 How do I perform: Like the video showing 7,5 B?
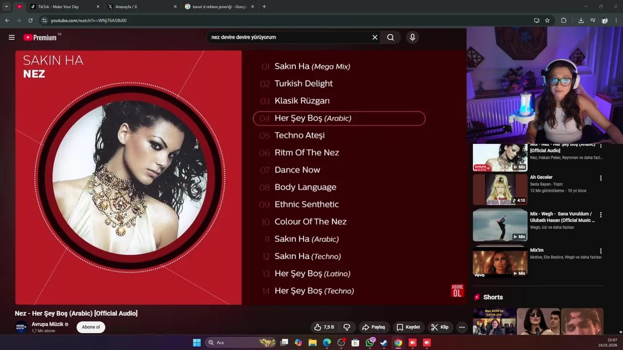coord(324,327)
